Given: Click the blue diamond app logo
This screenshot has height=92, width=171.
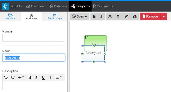Looking at the screenshot, I should (5, 6).
